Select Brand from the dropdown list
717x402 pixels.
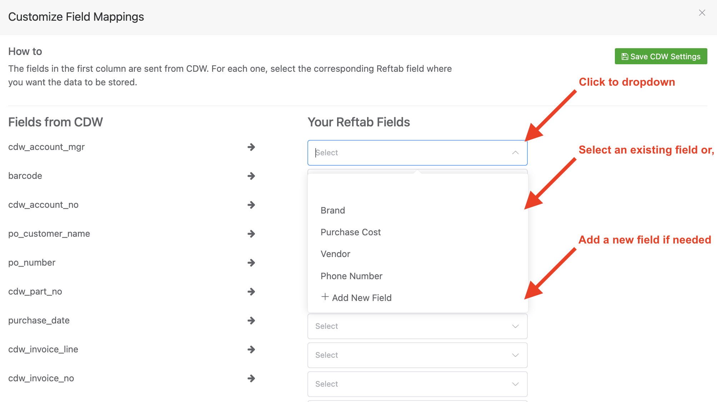coord(332,210)
